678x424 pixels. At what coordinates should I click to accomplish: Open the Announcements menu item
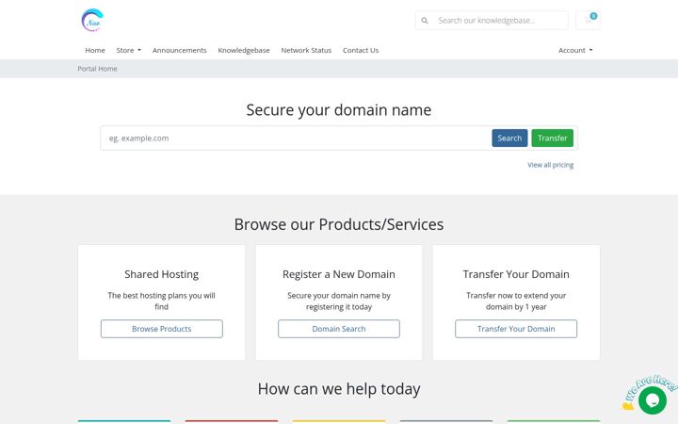pos(180,50)
